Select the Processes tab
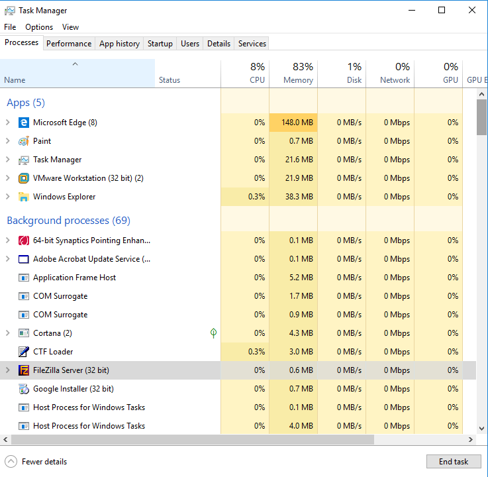Screen dimensions: 488x477 coord(21,42)
